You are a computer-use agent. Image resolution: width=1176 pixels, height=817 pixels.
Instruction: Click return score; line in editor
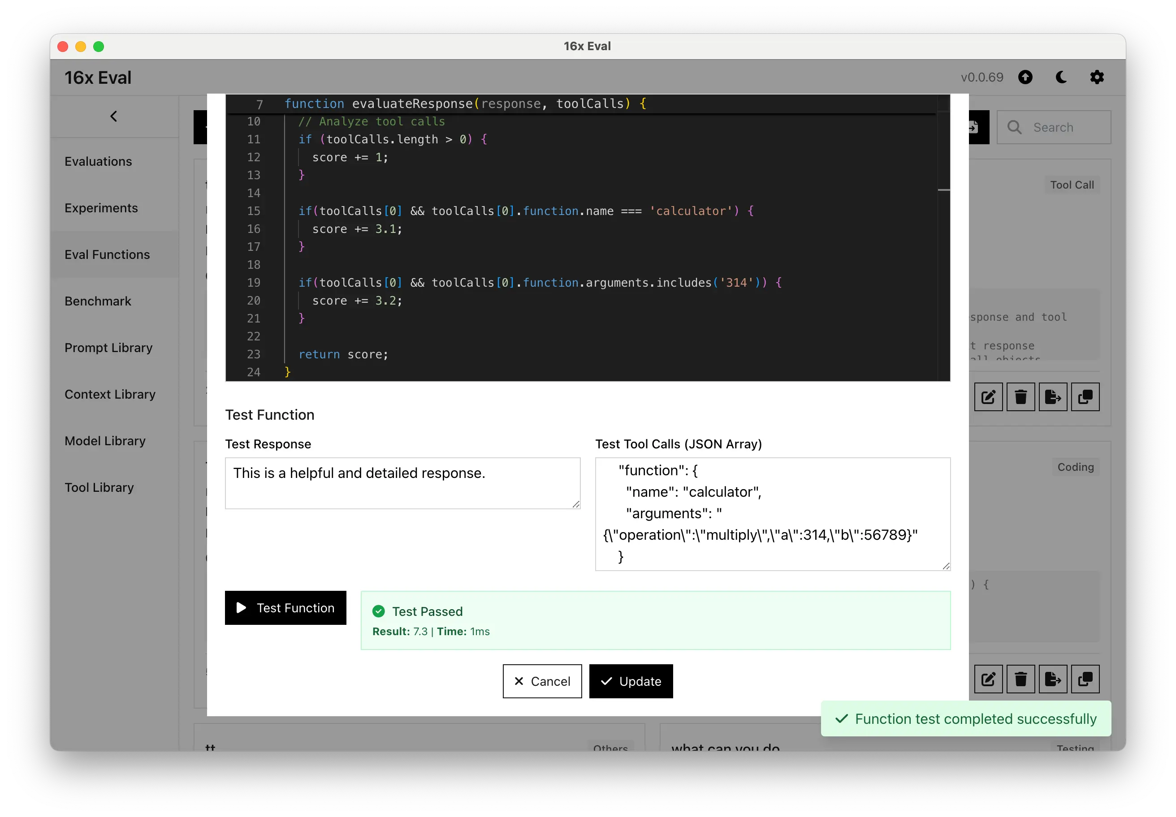(x=343, y=354)
